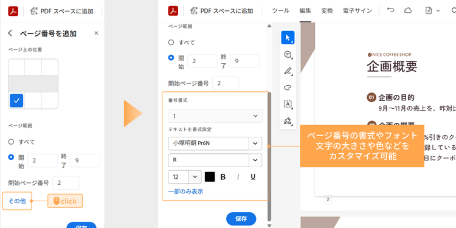Screen dimensions: 456x228
Task: Select すべて radio in the left panel
Action: [x=11, y=142]
